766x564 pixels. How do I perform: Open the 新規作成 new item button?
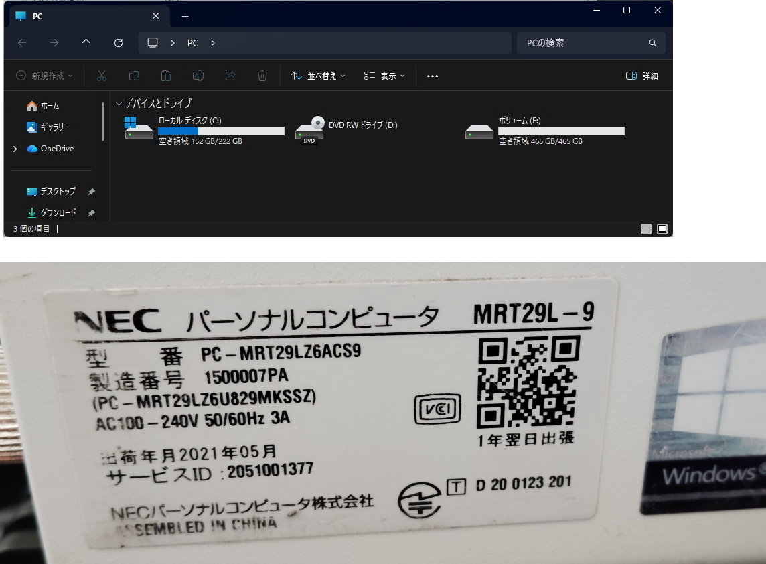[x=44, y=76]
